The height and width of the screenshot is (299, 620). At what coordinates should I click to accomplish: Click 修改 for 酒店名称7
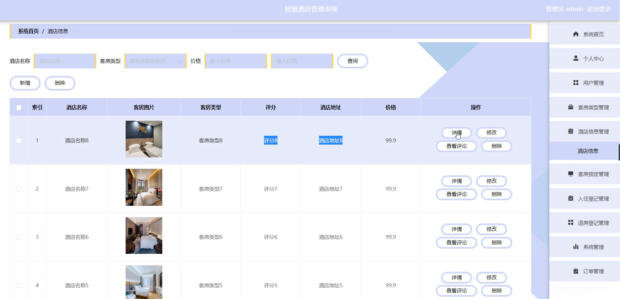(491, 181)
